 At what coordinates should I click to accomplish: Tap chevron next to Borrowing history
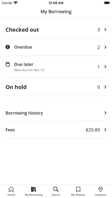[x=105, y=113]
